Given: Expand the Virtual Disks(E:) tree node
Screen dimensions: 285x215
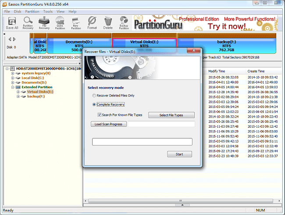Looking at the screenshot, I should pos(18,92).
